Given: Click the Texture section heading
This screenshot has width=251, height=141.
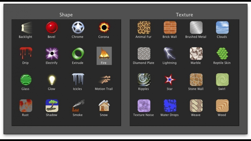Looking at the screenshot, I should point(184,15).
